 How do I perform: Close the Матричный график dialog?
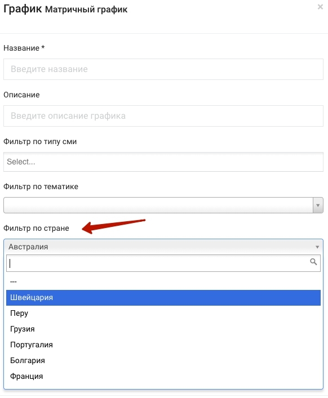[x=320, y=7]
